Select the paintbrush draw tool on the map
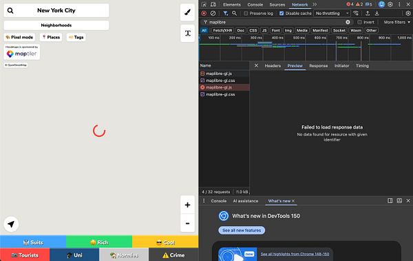The height and width of the screenshot is (261, 413). 187,12
